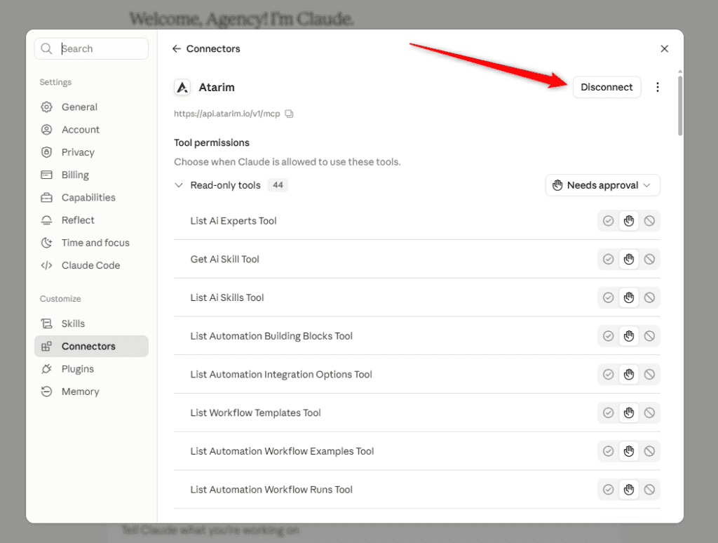The width and height of the screenshot is (718, 543).
Task: Block List Ai Skills Tool
Action: coord(649,298)
